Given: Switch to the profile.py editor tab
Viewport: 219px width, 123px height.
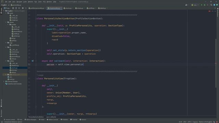Looking at the screenshot, I should coord(91,8).
